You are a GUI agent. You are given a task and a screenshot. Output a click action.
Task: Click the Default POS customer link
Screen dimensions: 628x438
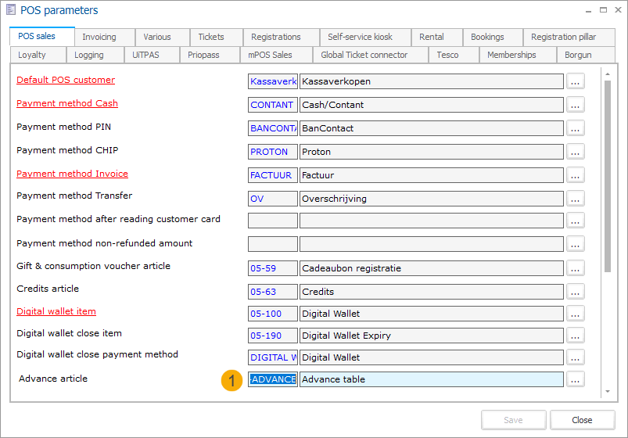[x=66, y=80]
